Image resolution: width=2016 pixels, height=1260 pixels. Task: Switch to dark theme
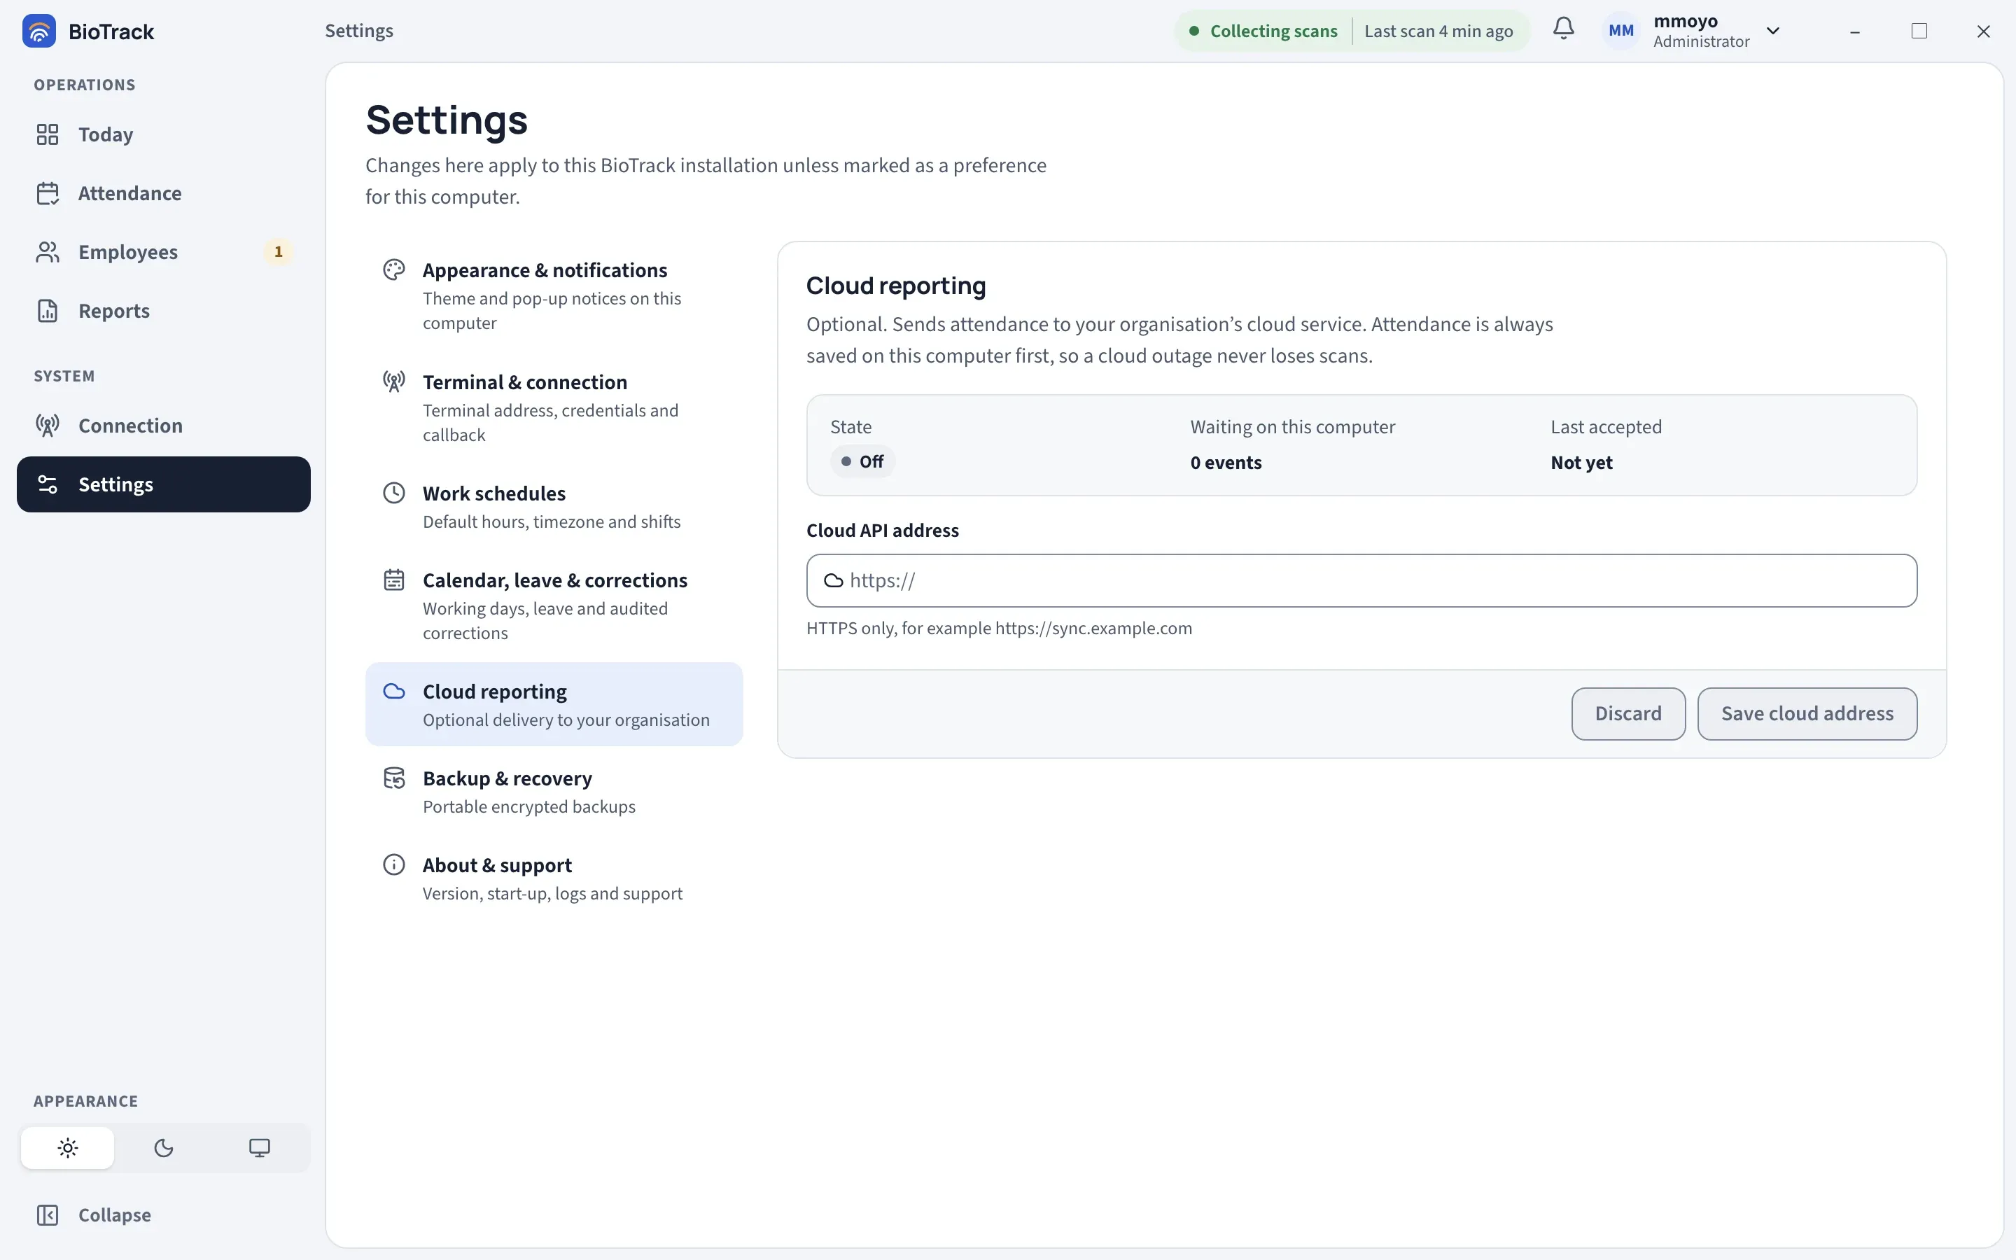(x=163, y=1148)
